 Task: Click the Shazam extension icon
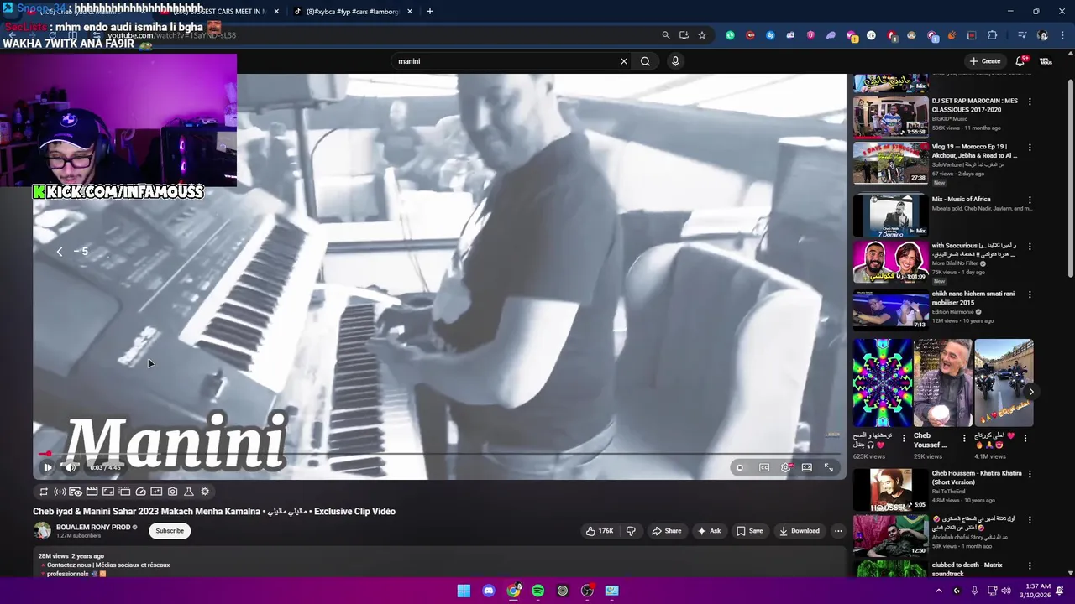point(770,35)
